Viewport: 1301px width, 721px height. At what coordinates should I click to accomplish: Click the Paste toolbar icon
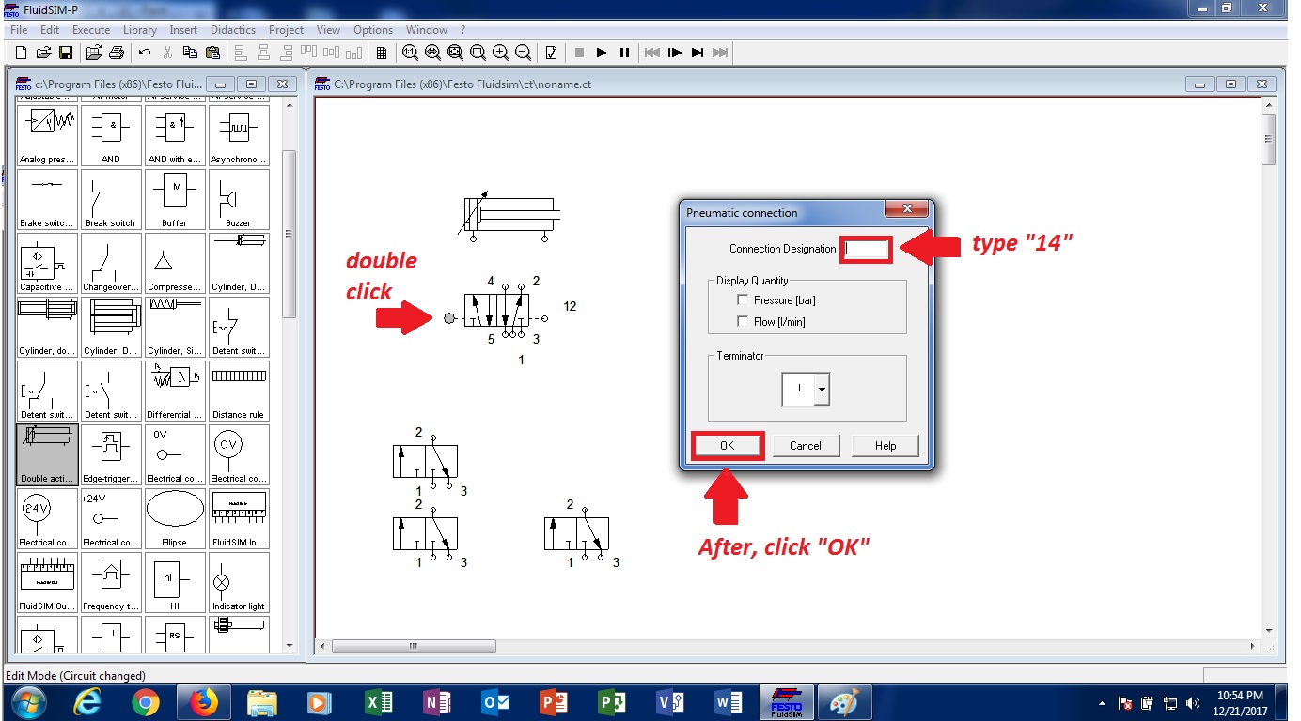click(x=212, y=53)
